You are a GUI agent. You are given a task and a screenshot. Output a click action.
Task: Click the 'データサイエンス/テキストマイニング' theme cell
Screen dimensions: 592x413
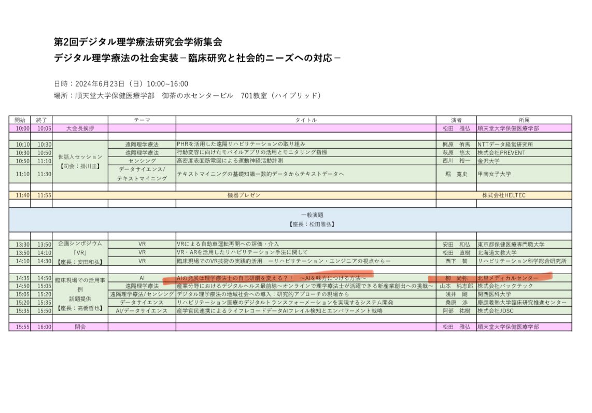[142, 174]
